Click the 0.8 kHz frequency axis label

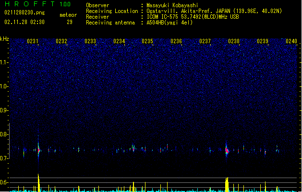[x=4, y=134]
